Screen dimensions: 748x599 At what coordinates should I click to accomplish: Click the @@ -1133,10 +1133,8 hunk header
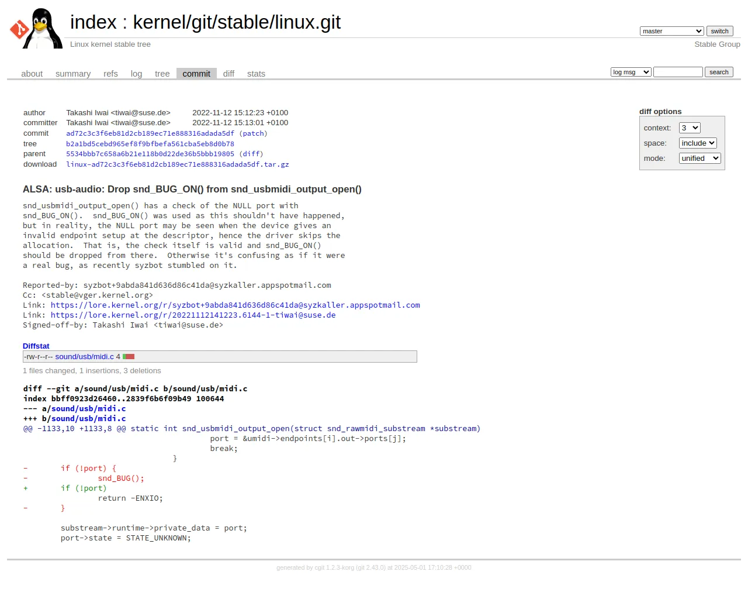(x=252, y=429)
